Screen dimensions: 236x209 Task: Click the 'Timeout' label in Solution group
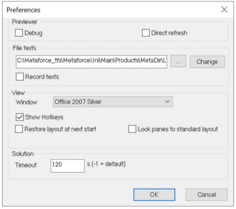coord(26,165)
